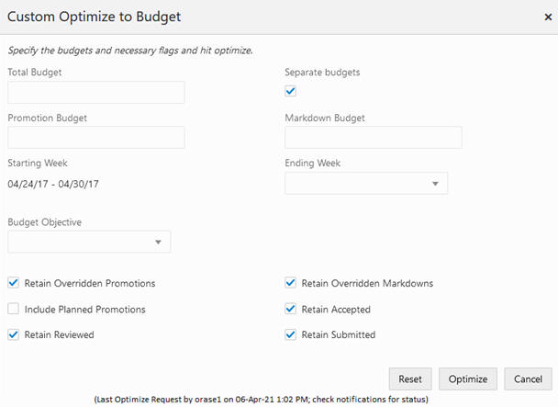The height and width of the screenshot is (407, 558).
Task: Click the Total Budget input field
Action: point(96,92)
